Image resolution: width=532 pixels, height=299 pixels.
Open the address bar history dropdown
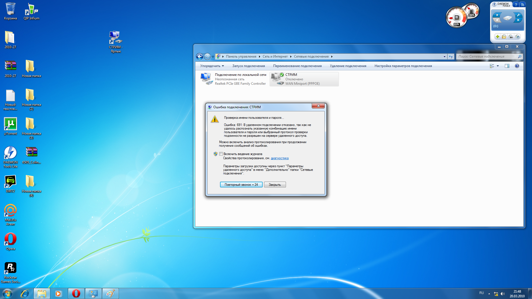(444, 56)
